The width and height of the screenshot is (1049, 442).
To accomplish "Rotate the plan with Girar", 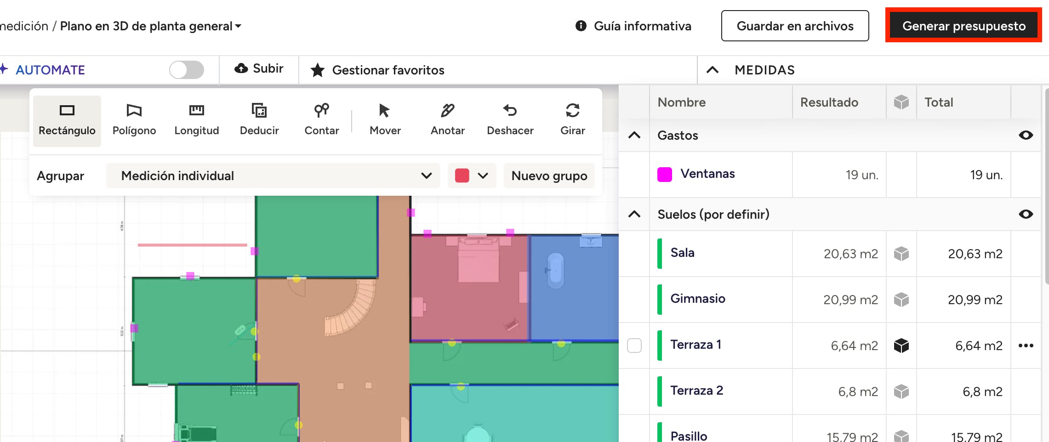I will tap(572, 120).
